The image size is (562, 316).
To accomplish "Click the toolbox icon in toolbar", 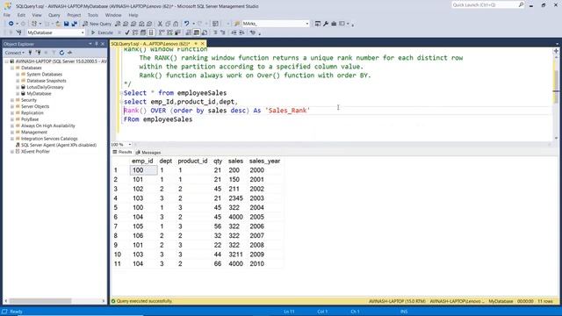I will [334, 24].
